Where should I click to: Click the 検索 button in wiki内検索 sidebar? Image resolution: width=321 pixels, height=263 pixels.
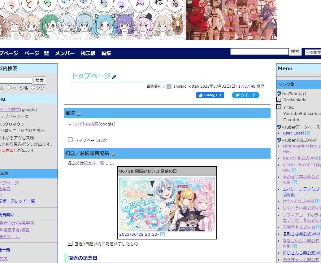click(x=40, y=80)
